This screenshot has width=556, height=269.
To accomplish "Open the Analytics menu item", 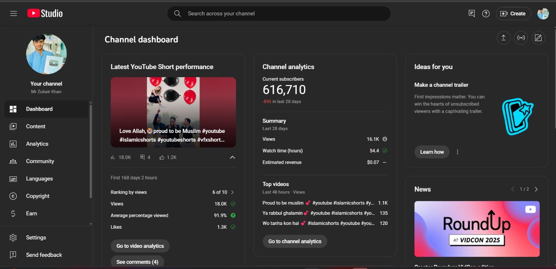I will pyautogui.click(x=46, y=144).
